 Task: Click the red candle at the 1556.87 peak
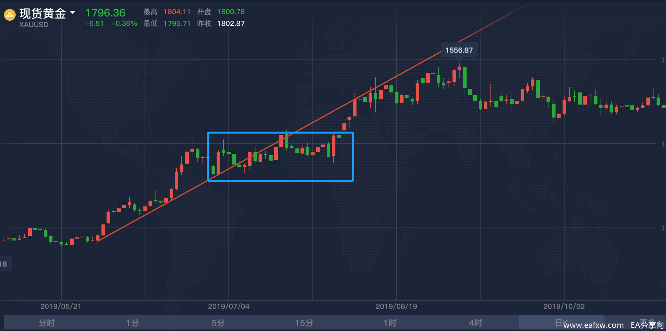(x=459, y=69)
